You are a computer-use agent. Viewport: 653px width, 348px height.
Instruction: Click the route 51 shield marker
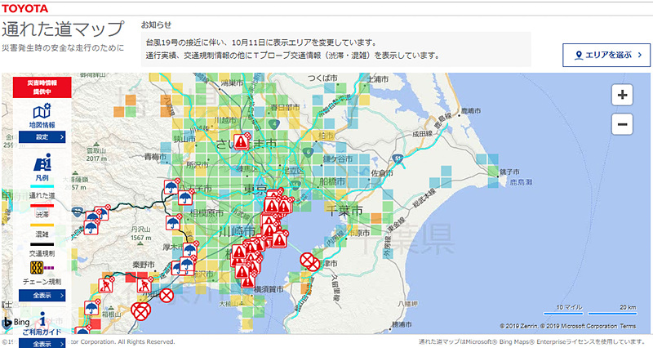pos(398,158)
